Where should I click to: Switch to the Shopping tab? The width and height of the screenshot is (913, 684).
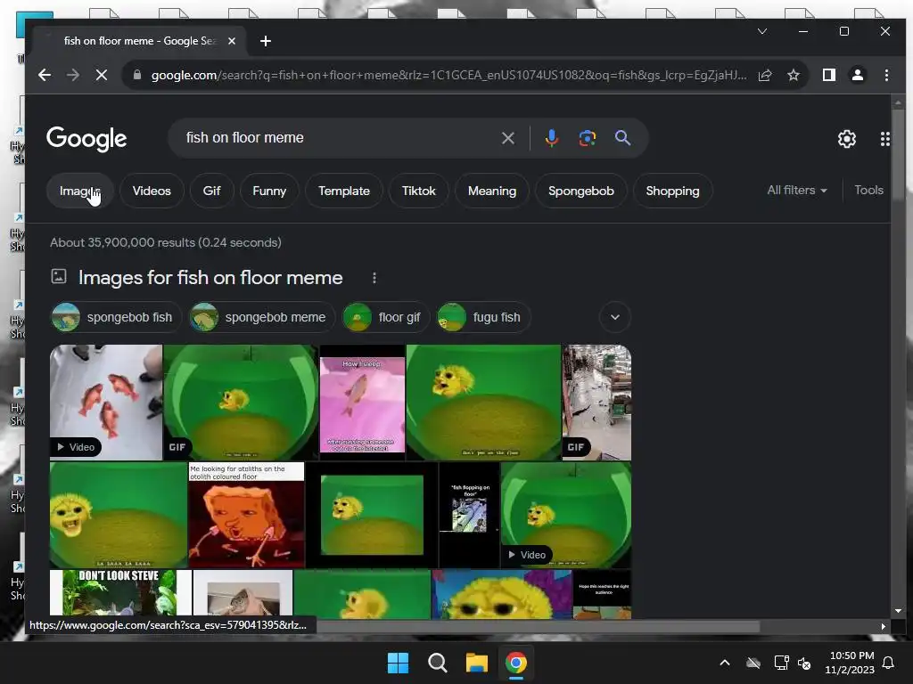(672, 191)
